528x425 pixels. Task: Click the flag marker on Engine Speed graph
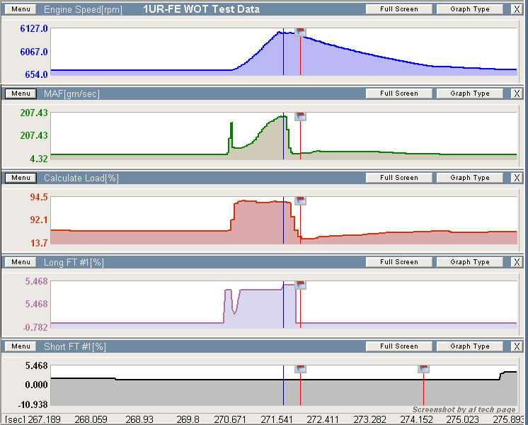pos(300,32)
